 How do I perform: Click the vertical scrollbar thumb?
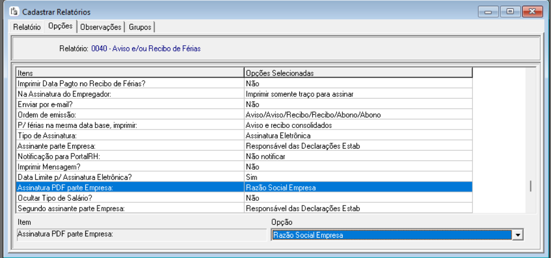[530, 186]
